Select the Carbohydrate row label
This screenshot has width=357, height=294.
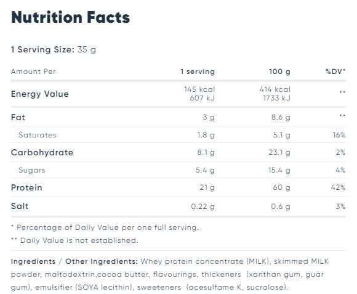(42, 152)
